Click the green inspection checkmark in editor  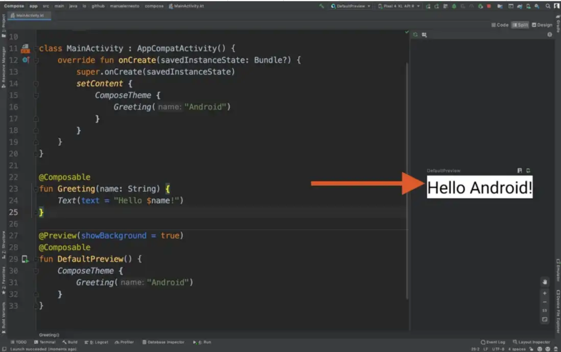click(407, 32)
